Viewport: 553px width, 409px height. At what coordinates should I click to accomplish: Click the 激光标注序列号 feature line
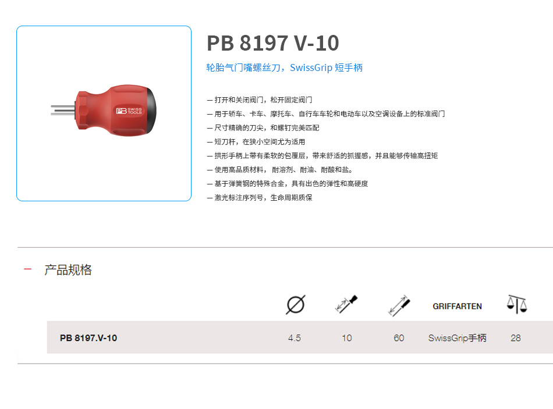(x=260, y=197)
